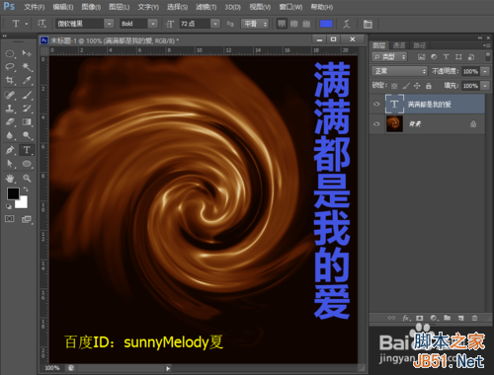Viewport: 494px width, 375px height.
Task: Open fill slider dropdown arrow
Action: 485,86
